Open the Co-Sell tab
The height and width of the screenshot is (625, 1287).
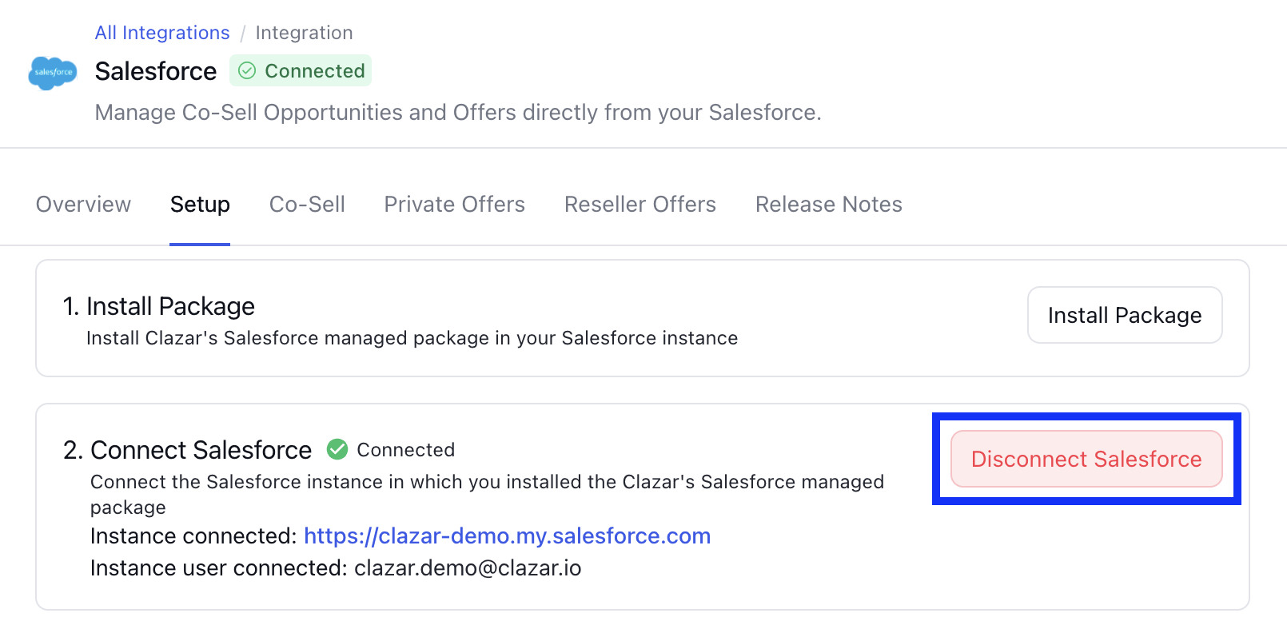point(307,205)
